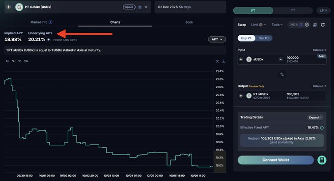334x181 pixels.
Task: Open swap settings gear icon
Action: click(306, 25)
